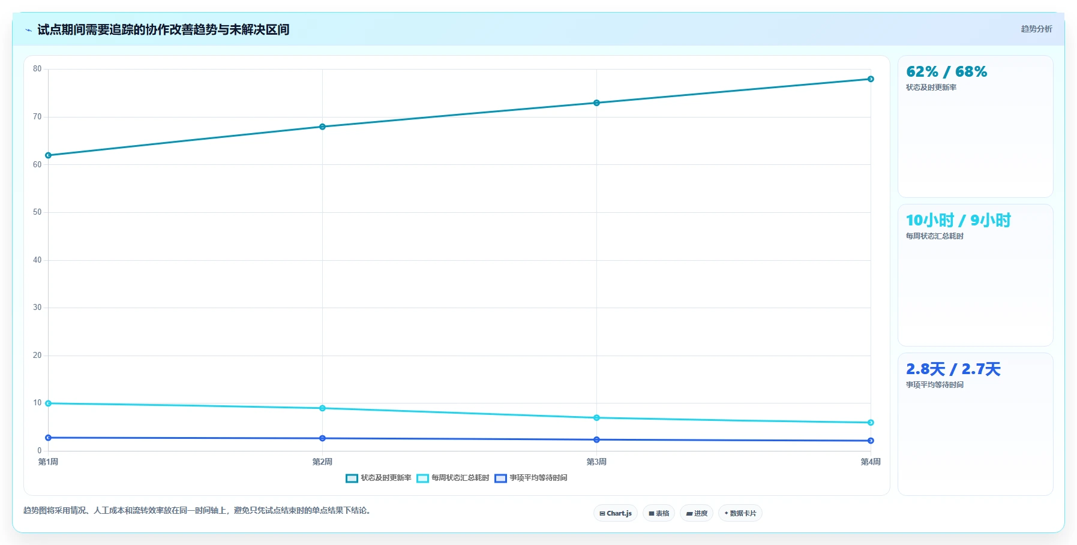This screenshot has width=1077, height=545.
Task: Click the 趋势分析 tag in the header
Action: tap(1036, 29)
